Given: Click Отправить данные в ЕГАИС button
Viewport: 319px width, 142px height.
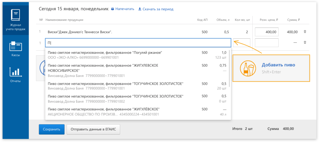Looking at the screenshot, I should [93, 129].
